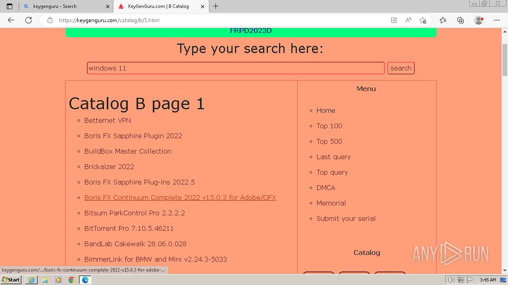The height and width of the screenshot is (285, 508).
Task: Open File Explorer from the taskbar
Action: (45, 280)
